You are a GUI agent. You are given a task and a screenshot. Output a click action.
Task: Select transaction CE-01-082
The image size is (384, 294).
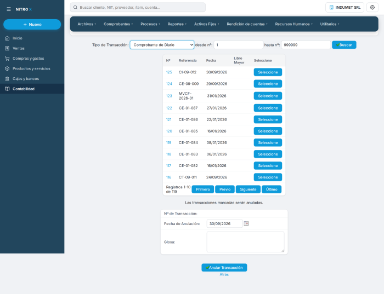(268, 166)
